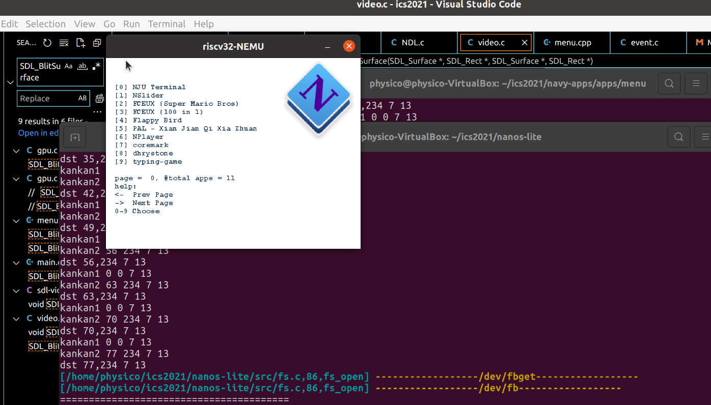Image resolution: width=711 pixels, height=405 pixels.
Task: Collapse main file results group
Action: [x=17, y=262]
